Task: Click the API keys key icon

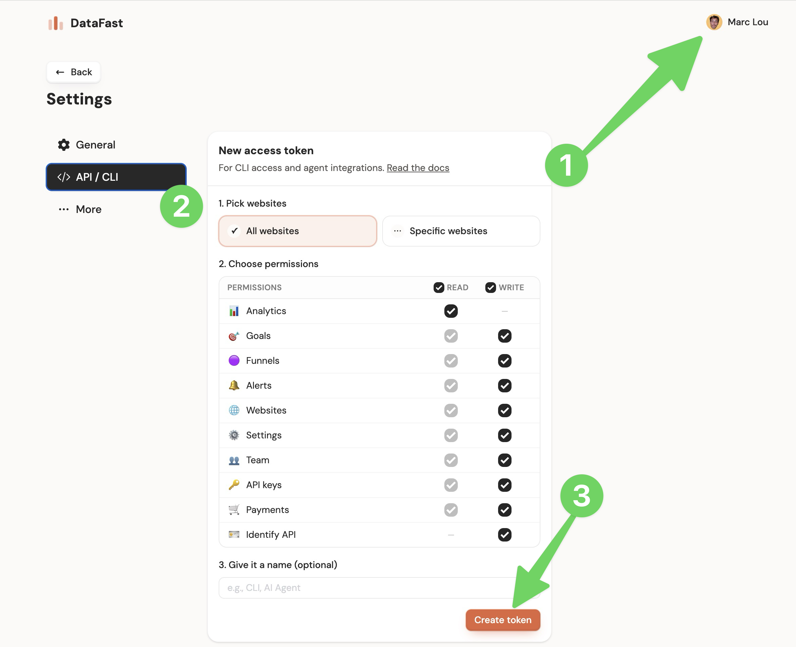Action: 234,485
